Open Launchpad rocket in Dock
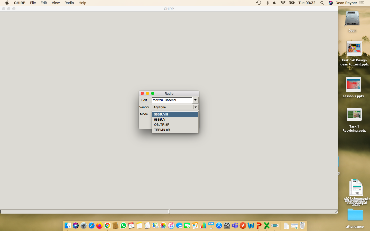The image size is (370, 231). 84,226
